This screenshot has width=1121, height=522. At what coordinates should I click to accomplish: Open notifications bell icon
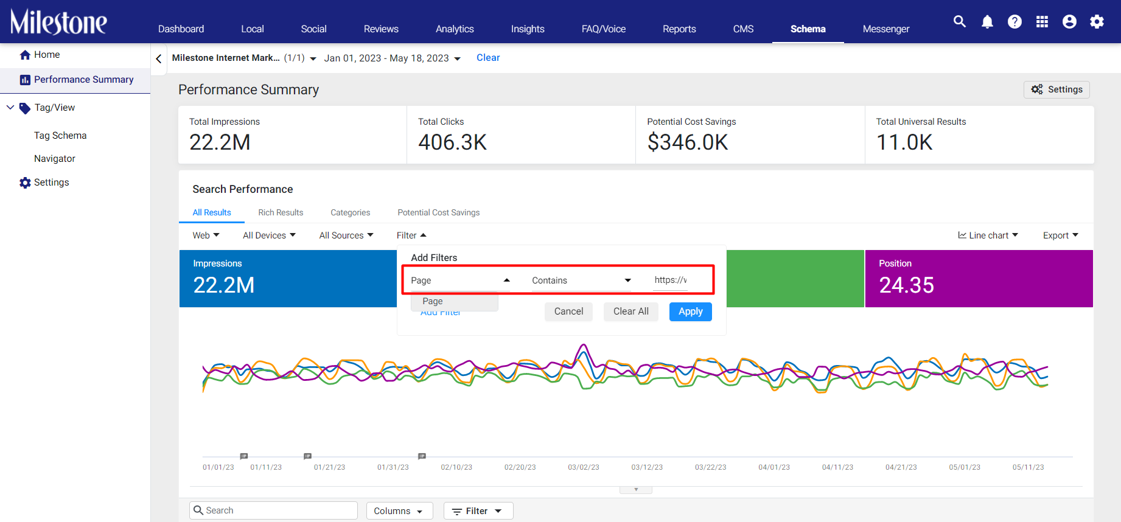coord(987,22)
